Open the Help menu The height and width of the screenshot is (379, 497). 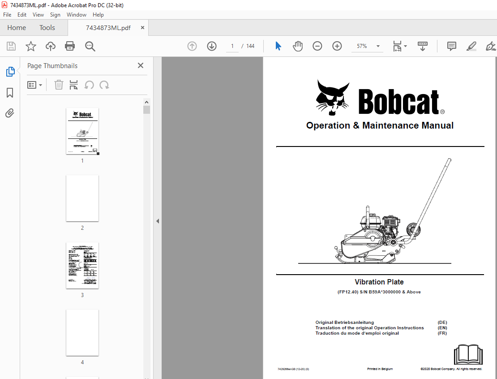coord(98,15)
